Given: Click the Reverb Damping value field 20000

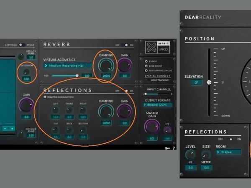Looking at the screenshot, I should [106, 76].
